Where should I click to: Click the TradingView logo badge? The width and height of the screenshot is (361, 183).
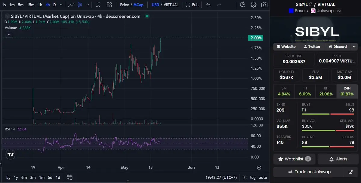[11, 155]
